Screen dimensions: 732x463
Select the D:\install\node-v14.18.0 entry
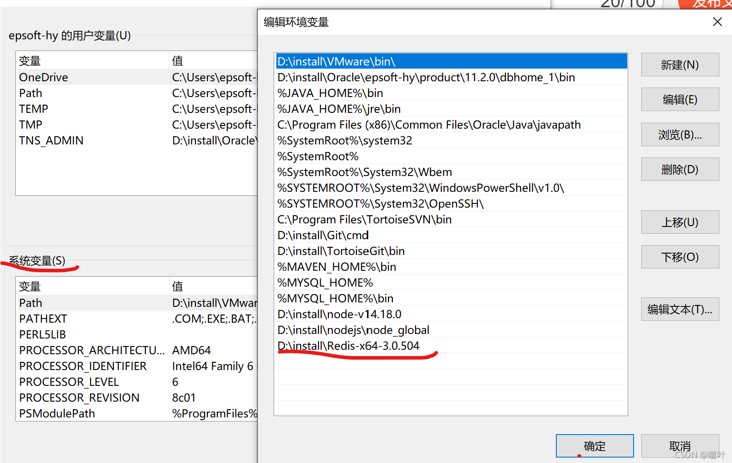tap(451, 314)
